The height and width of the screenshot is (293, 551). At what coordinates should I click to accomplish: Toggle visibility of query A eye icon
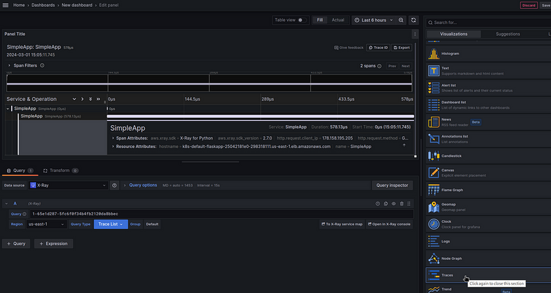click(x=393, y=204)
